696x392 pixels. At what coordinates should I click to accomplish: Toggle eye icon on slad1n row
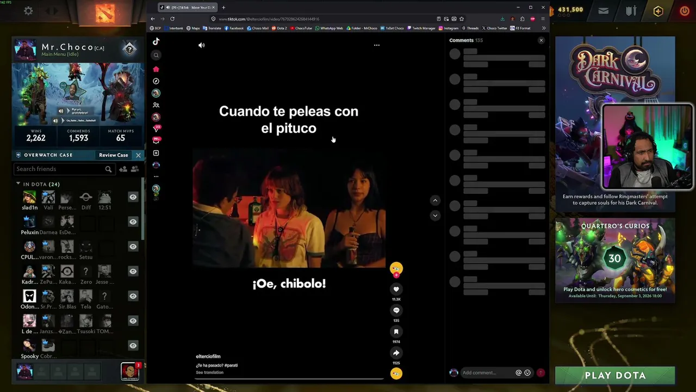coord(133,197)
